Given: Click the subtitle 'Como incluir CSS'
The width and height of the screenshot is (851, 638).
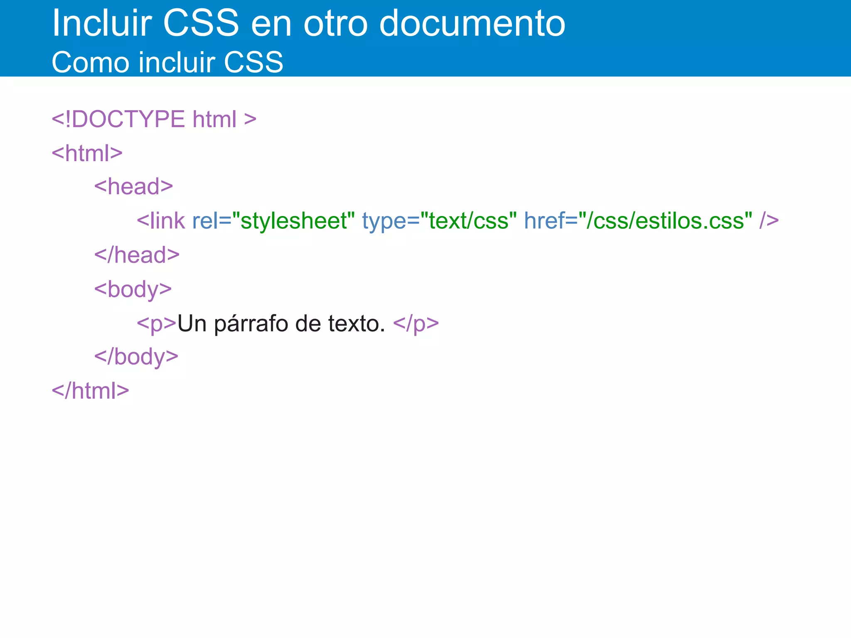Looking at the screenshot, I should [x=167, y=63].
